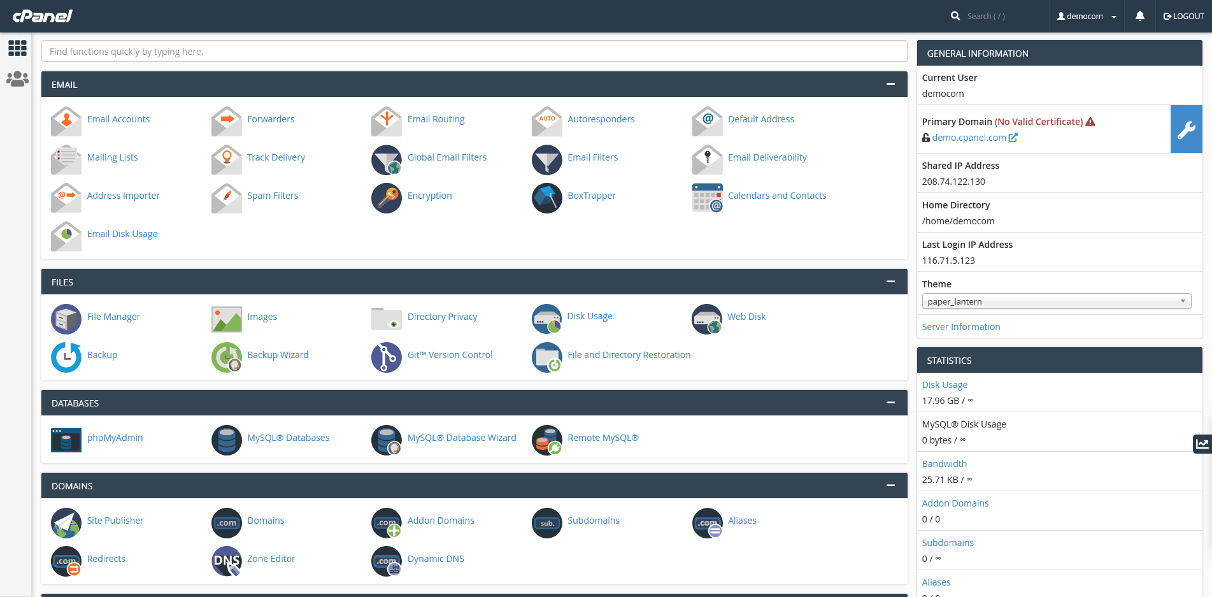Click the Forwarders envelope icon

point(227,122)
